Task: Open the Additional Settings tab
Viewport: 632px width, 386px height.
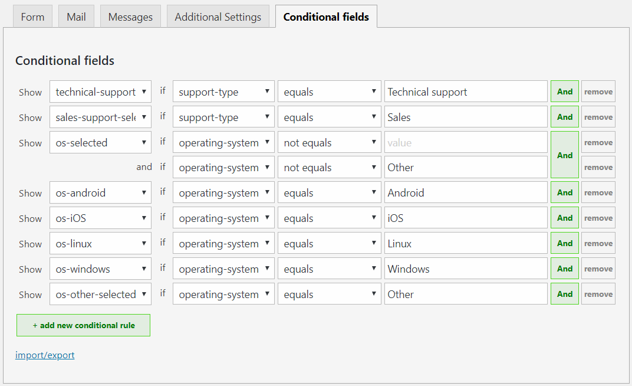Action: (218, 17)
